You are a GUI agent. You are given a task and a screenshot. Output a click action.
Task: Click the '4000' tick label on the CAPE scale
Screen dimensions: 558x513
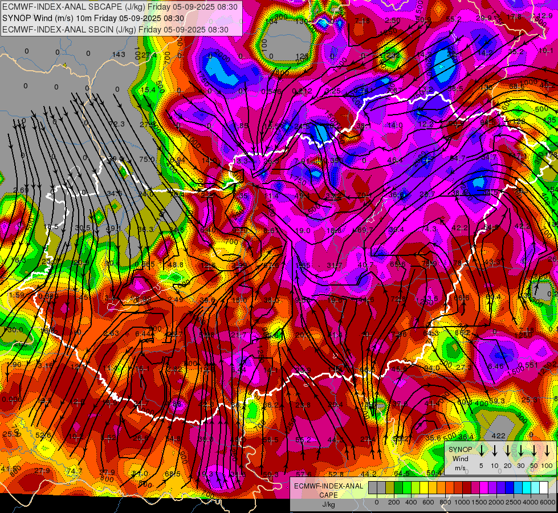tap(531, 502)
